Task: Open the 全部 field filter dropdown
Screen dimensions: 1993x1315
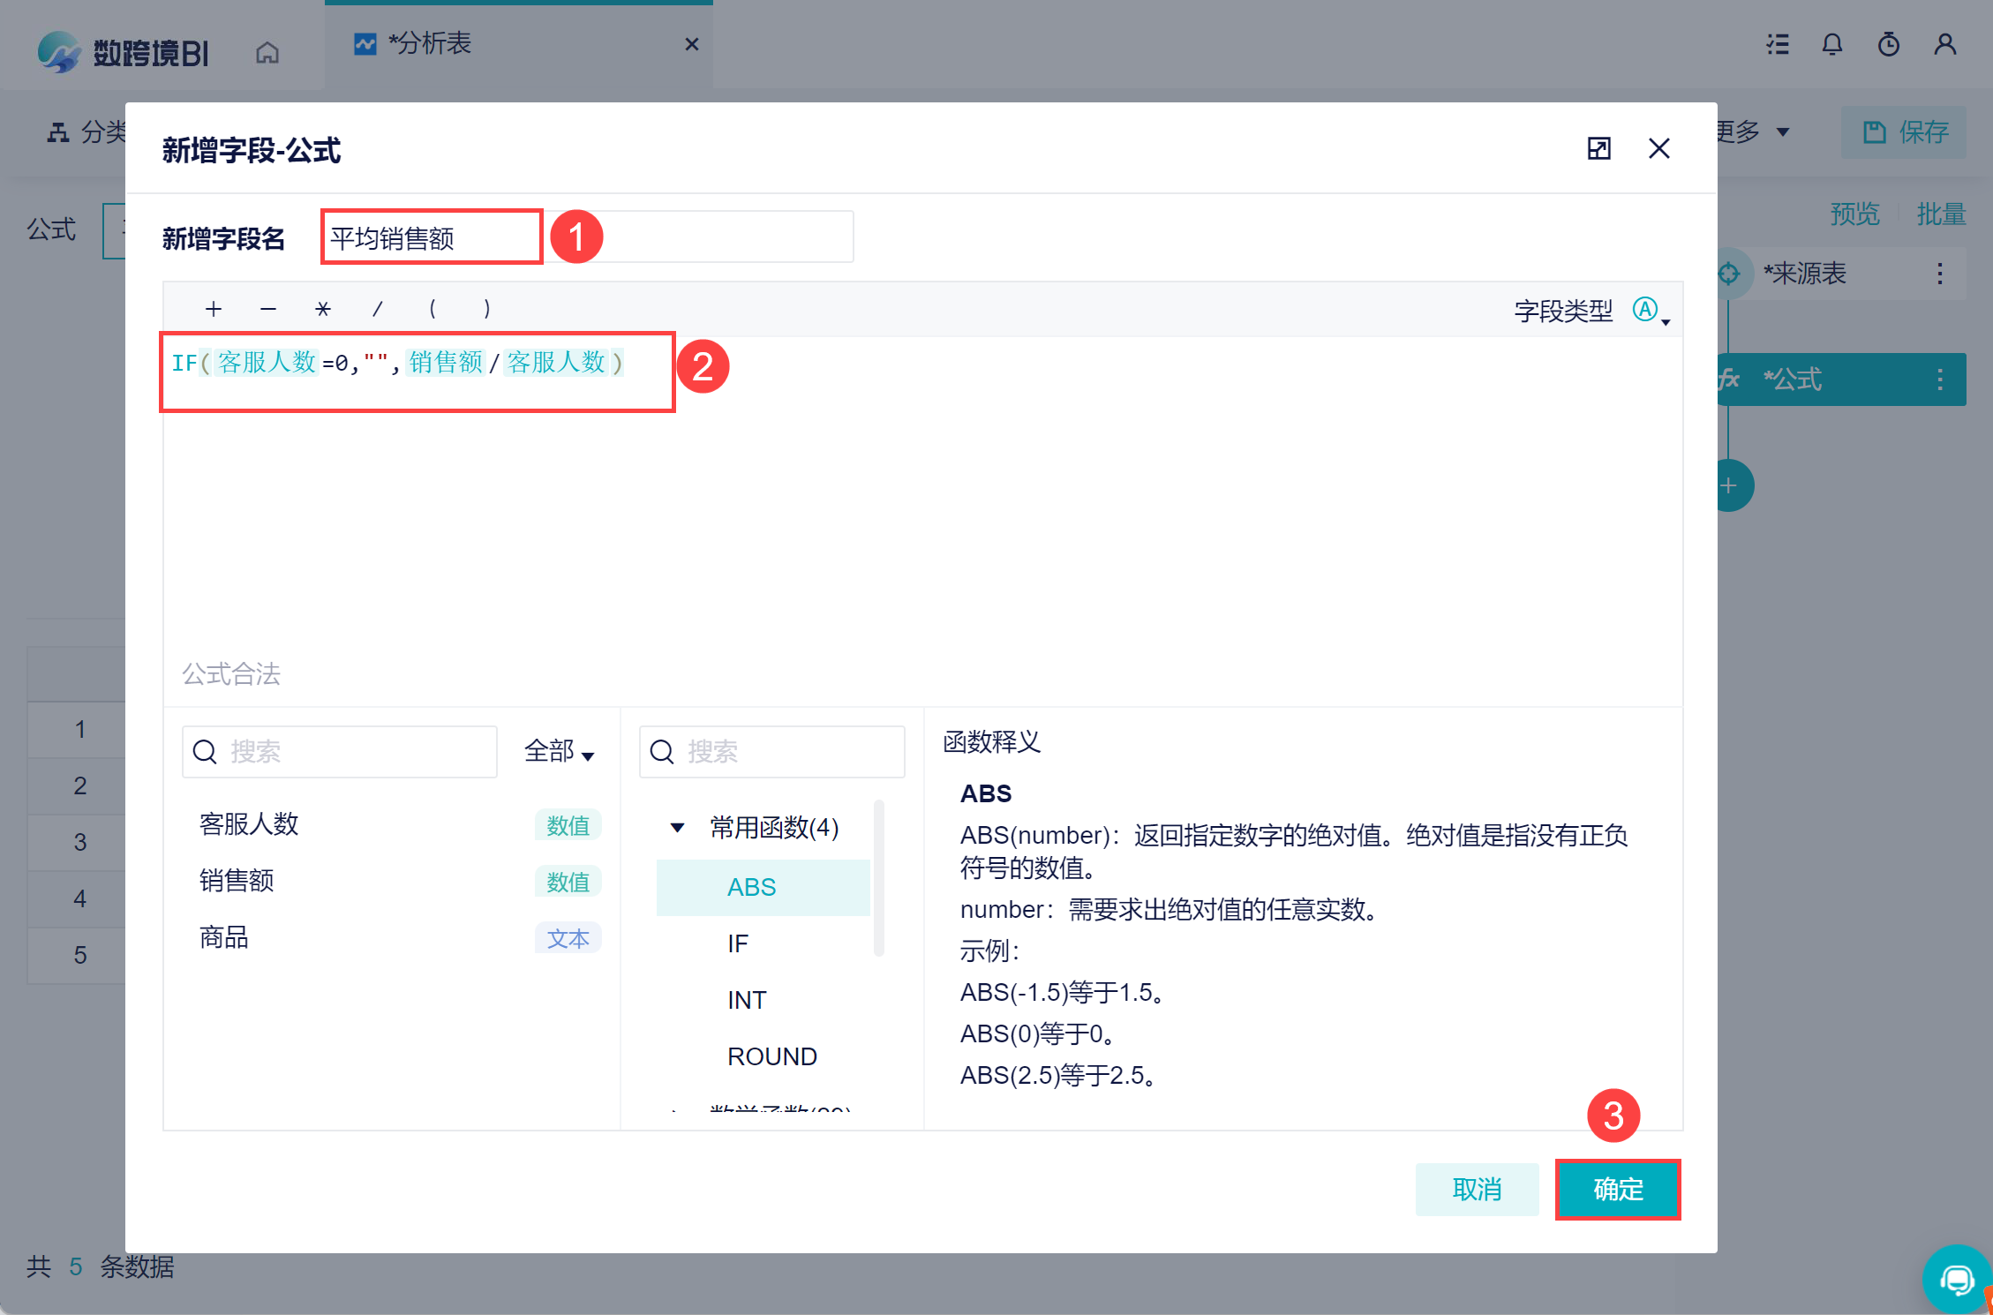Action: [x=559, y=752]
